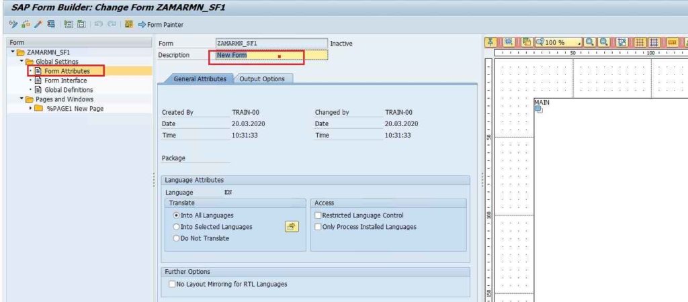Open the Form Painter button
Image resolution: width=688 pixels, height=302 pixels.
pyautogui.click(x=161, y=25)
